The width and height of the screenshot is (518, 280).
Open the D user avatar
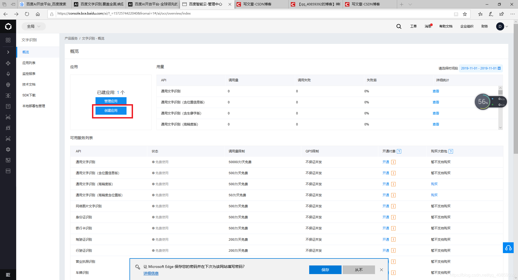500,26
